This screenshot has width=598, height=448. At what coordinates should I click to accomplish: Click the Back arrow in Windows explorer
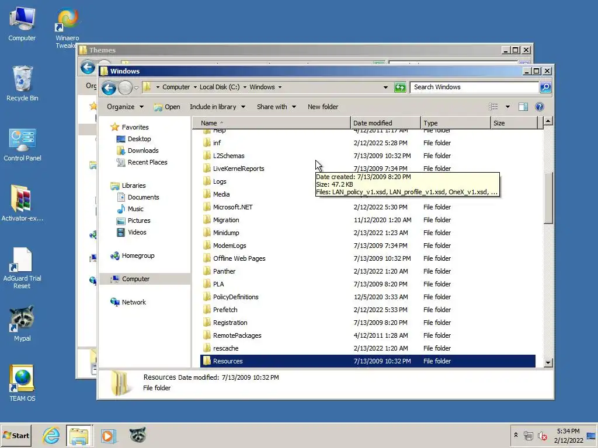(109, 88)
